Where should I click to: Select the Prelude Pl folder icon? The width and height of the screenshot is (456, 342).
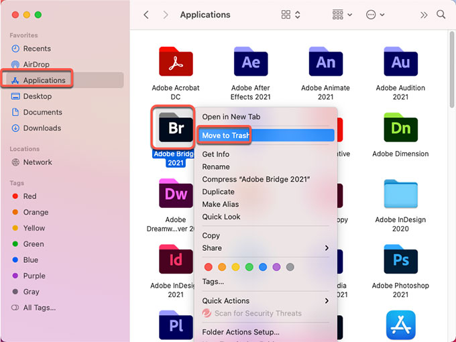click(x=176, y=325)
